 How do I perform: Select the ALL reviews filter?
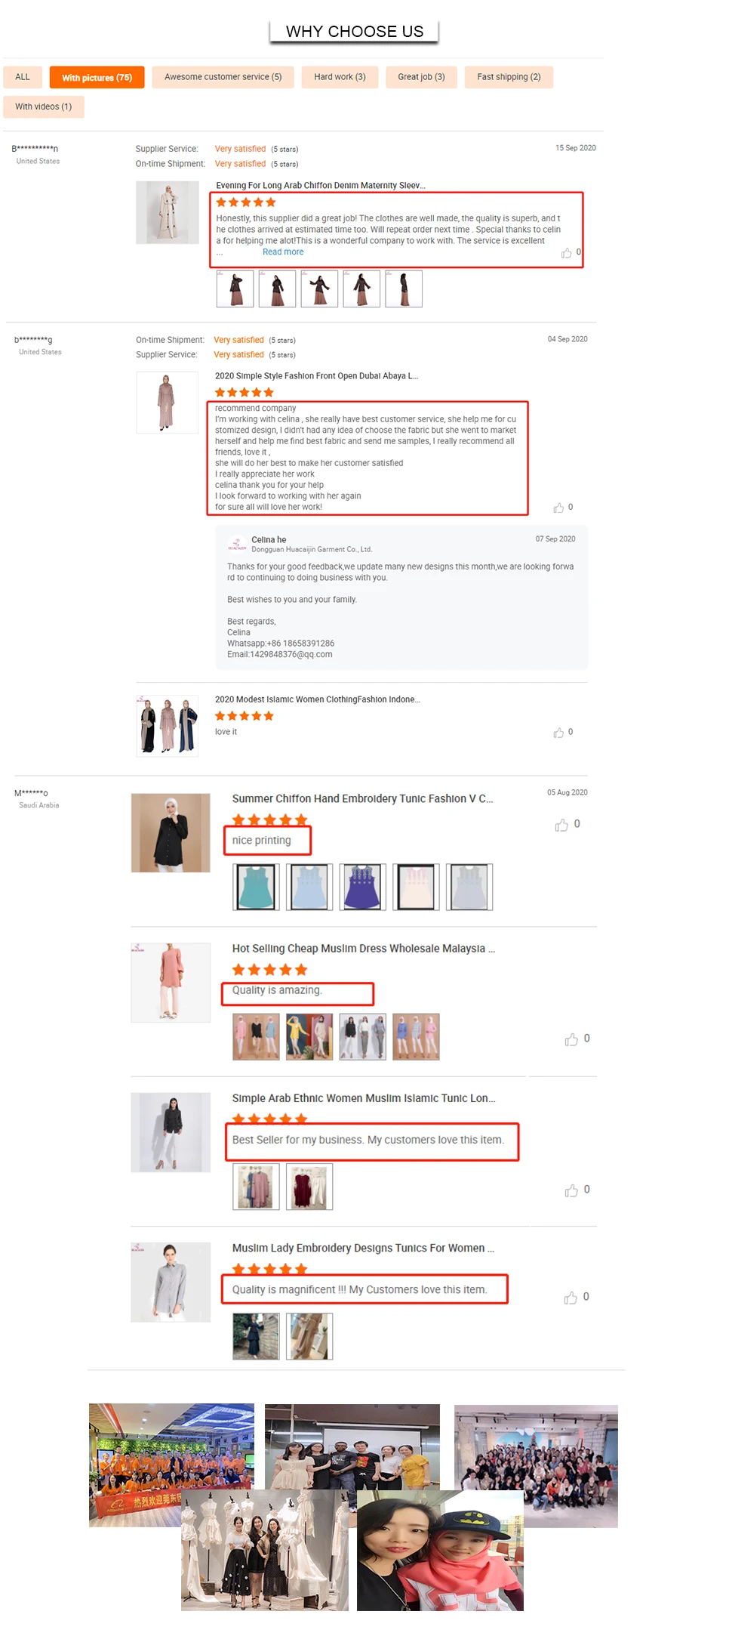coord(23,77)
